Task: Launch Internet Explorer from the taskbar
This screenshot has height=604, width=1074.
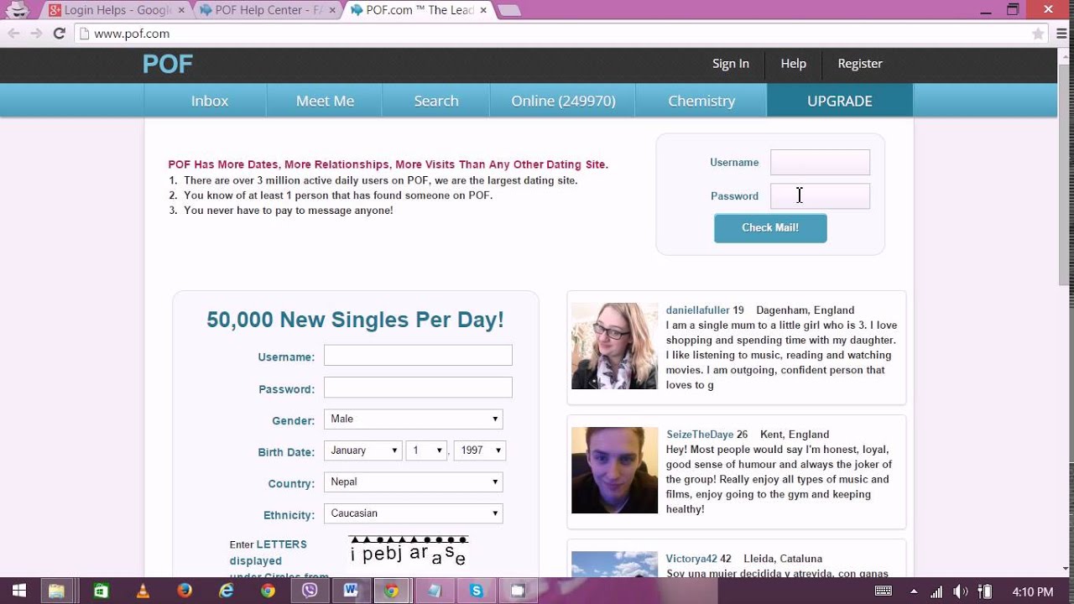Action: click(x=226, y=591)
